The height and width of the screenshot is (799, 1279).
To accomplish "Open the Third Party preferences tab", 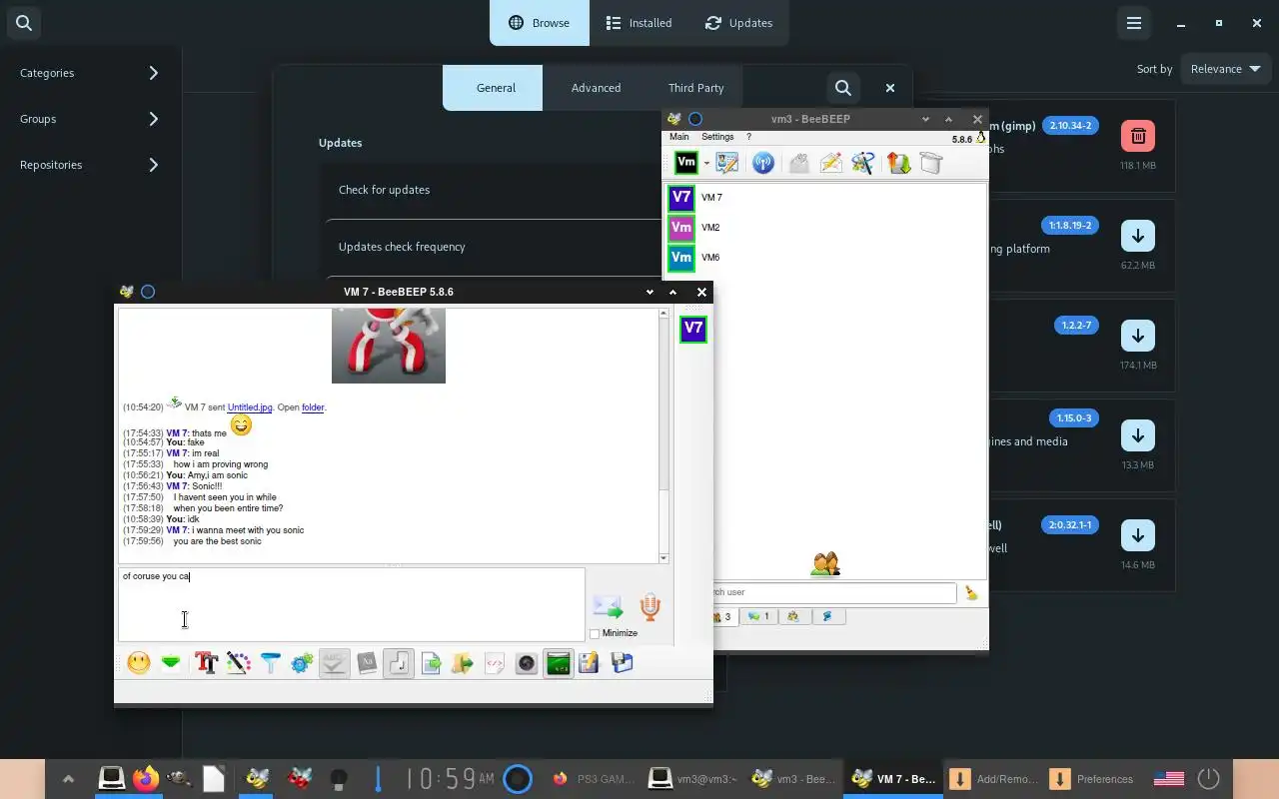I will [x=696, y=88].
